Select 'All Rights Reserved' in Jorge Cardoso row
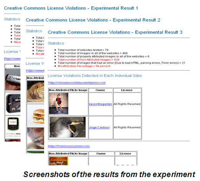The image size is (200, 181). (x=127, y=128)
